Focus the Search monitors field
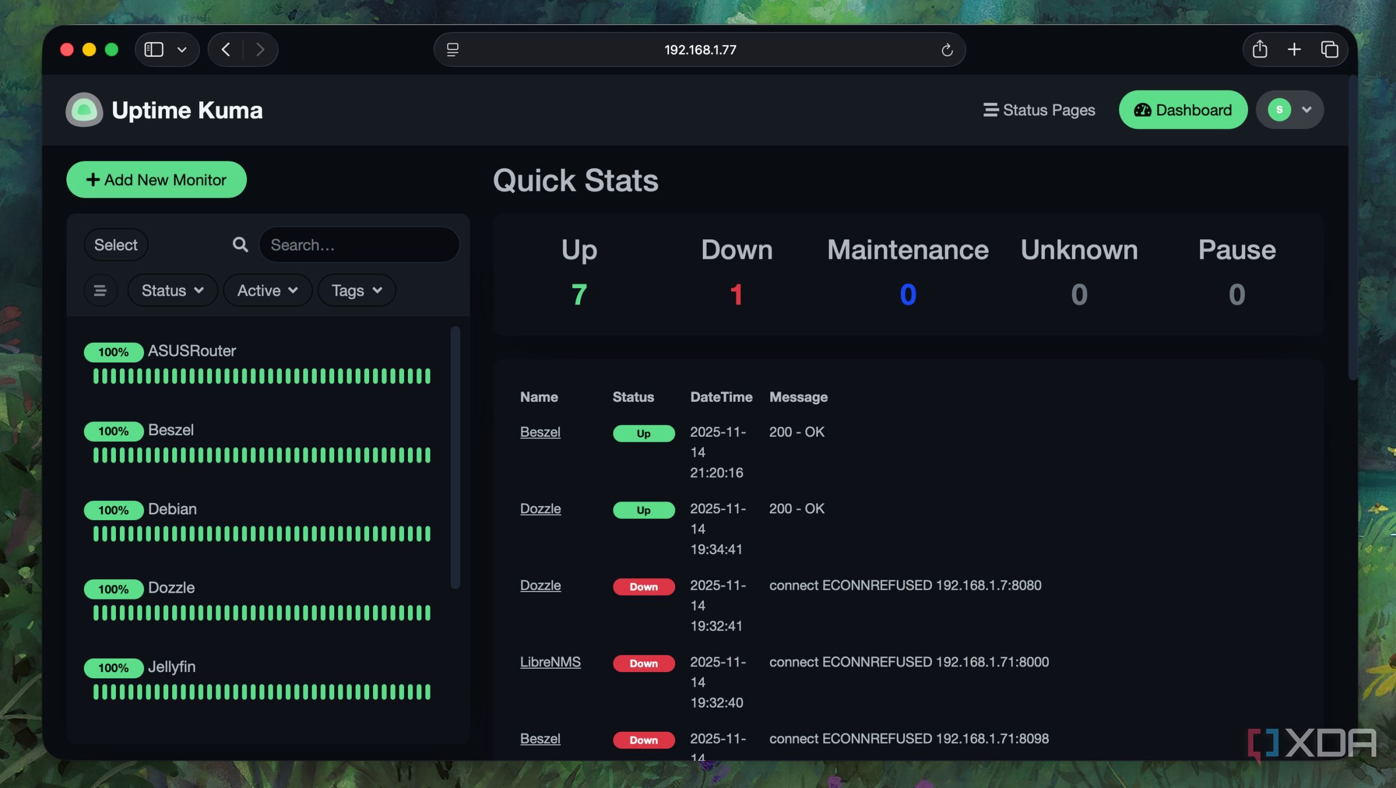Image resolution: width=1396 pixels, height=788 pixels. coord(359,245)
